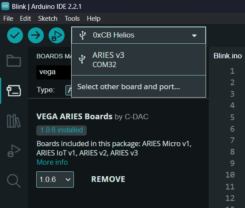Viewport: 245px width, 208px height.
Task: Click editor line number 10
Action: [230, 175]
